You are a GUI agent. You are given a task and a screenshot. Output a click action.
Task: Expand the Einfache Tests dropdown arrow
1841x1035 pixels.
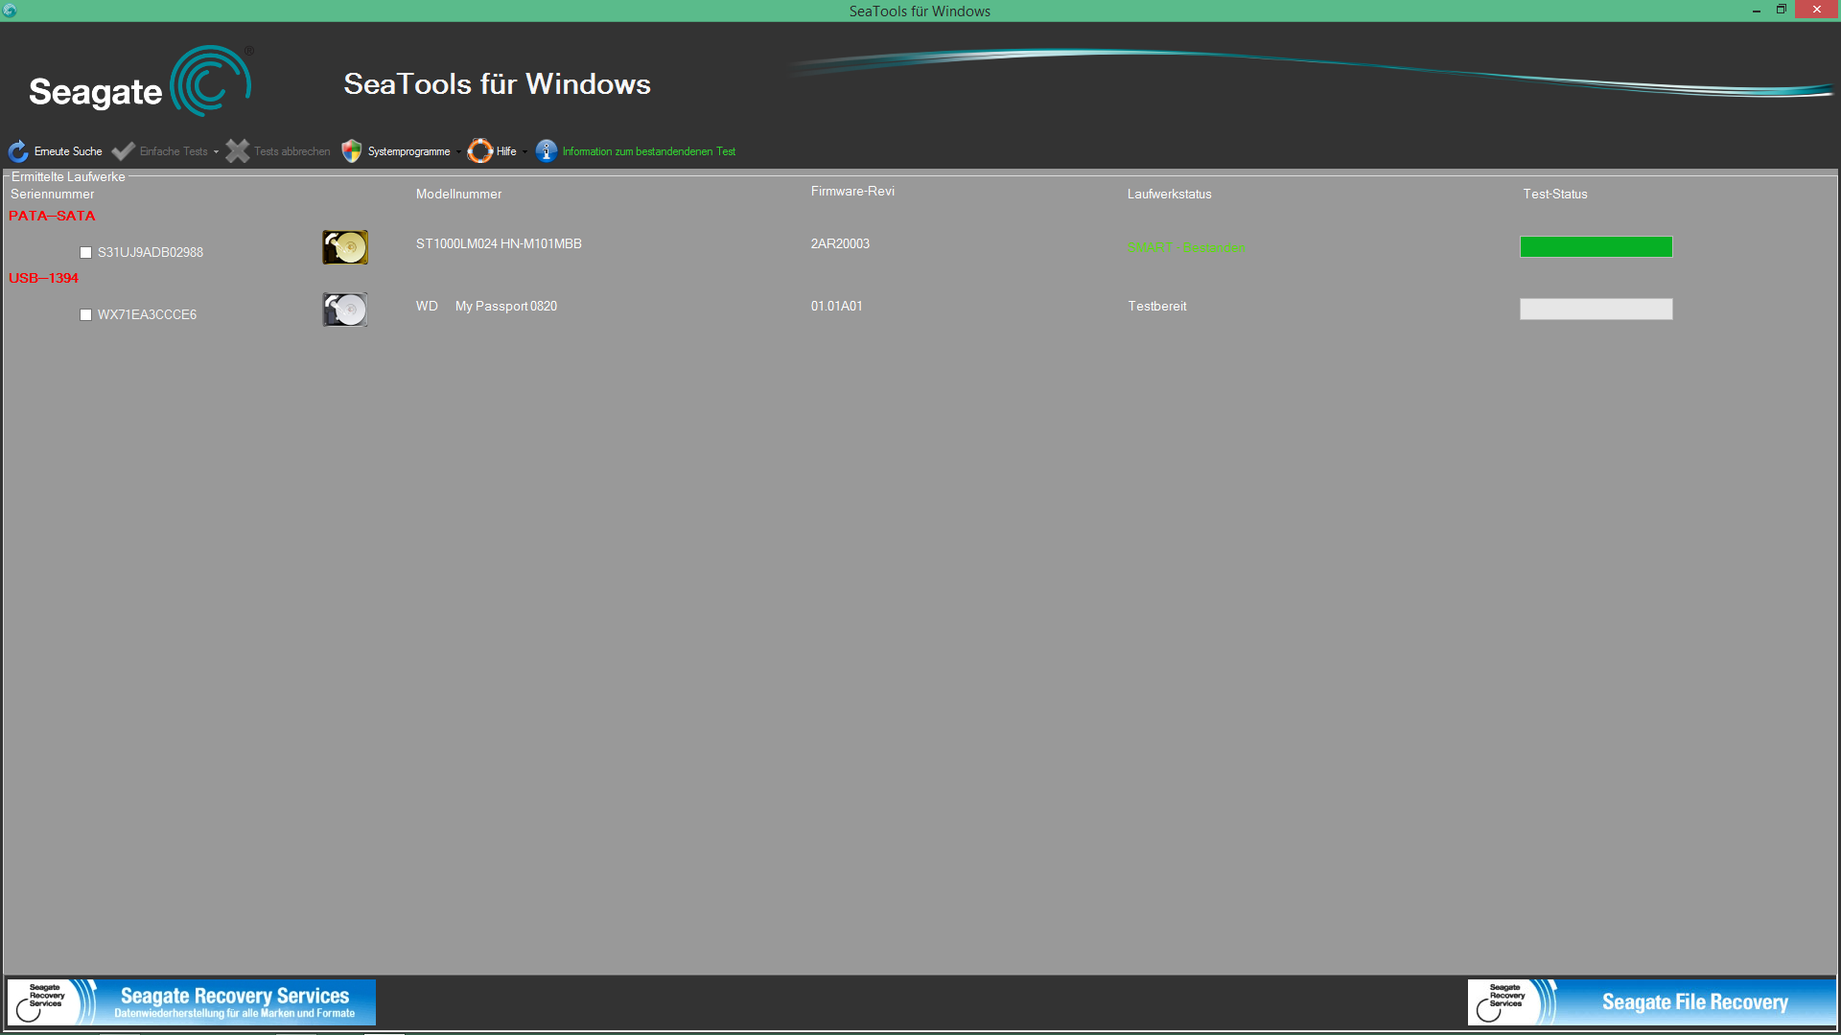[216, 152]
